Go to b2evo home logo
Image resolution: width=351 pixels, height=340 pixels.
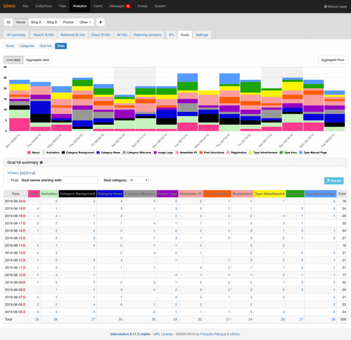(x=9, y=6)
